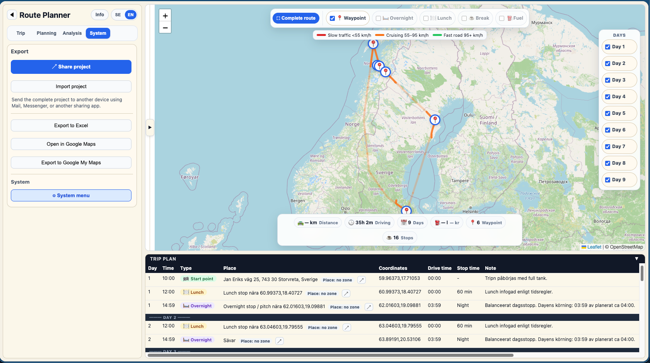Export the trip to Excel

click(71, 126)
